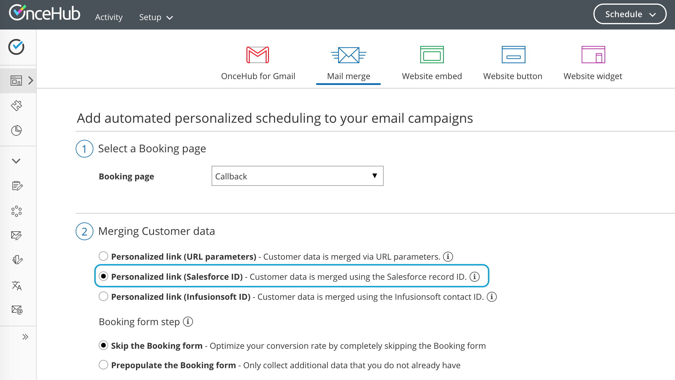Open the email @ envelope sidebar icon
The width and height of the screenshot is (675, 380).
pos(17,310)
